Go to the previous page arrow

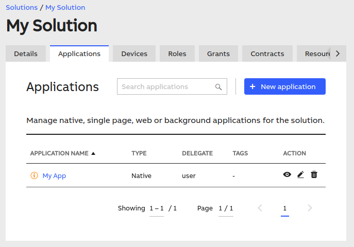260,208
